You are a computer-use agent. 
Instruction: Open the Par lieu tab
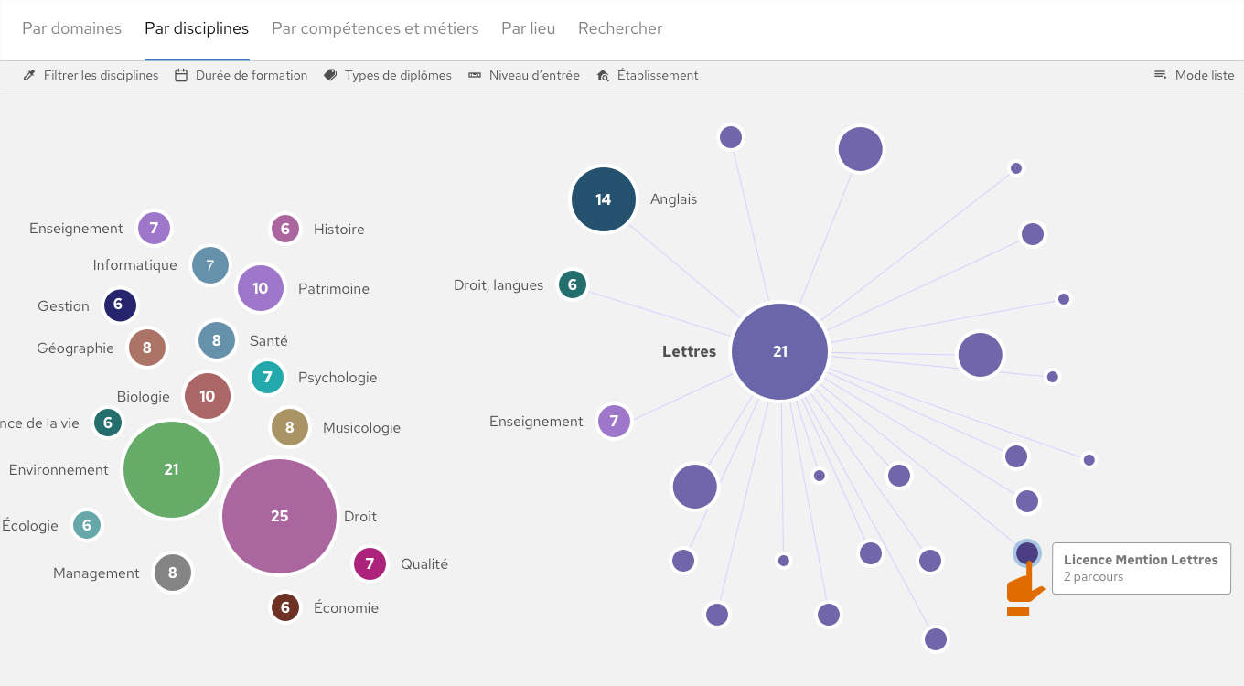(528, 28)
